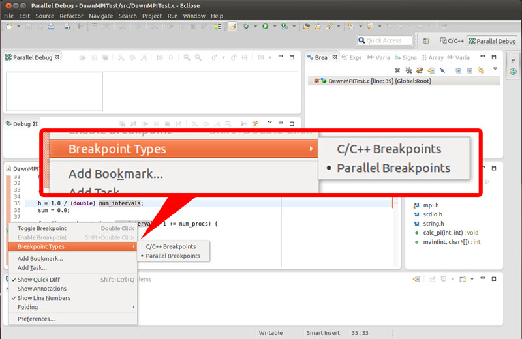Click the Debug bug icon in toolbar
This screenshot has width=522, height=339.
click(247, 26)
